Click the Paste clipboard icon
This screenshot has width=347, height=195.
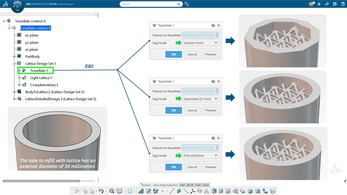click(91, 191)
